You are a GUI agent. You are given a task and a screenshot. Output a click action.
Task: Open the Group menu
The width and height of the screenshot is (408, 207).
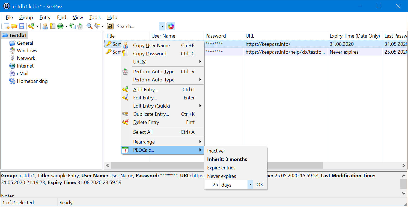point(26,17)
